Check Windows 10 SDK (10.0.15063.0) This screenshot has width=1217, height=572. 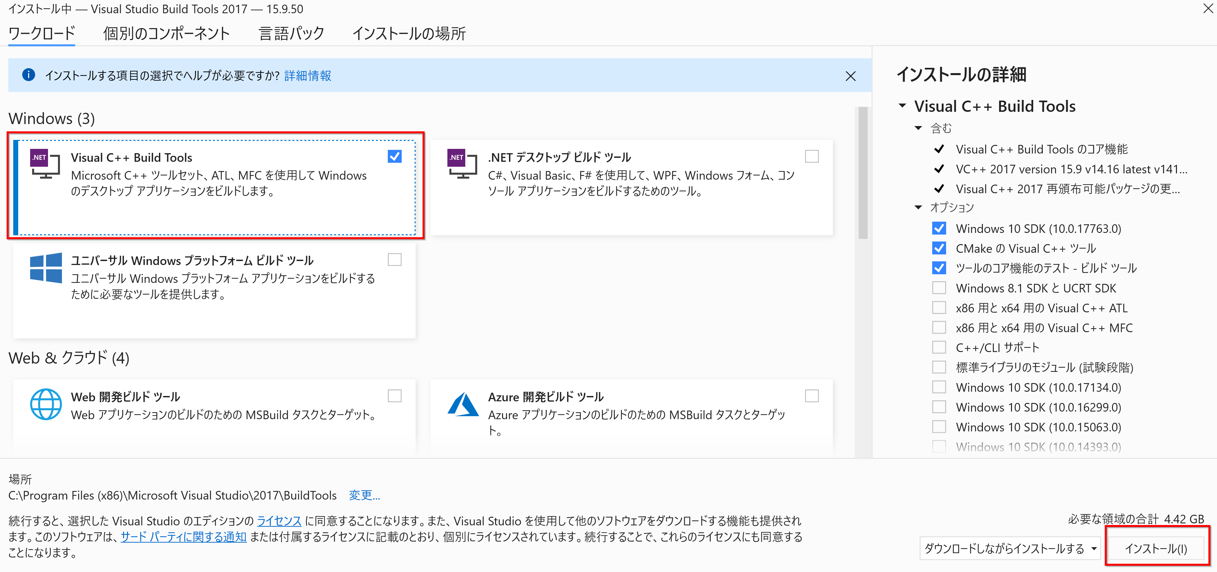pos(939,427)
